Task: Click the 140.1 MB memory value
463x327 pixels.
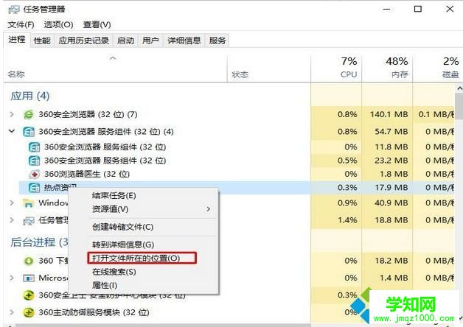Action: pyautogui.click(x=389, y=114)
